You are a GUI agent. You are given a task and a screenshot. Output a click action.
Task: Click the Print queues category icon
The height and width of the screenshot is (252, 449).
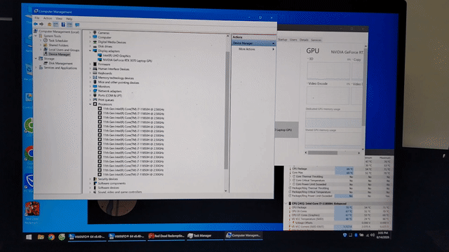95,99
